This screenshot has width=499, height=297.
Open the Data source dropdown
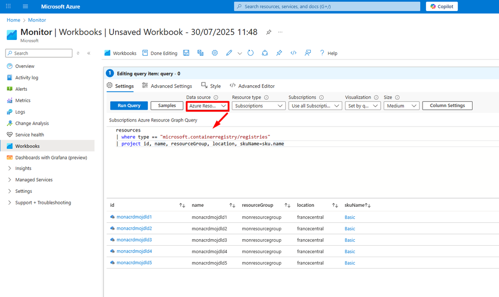(207, 106)
